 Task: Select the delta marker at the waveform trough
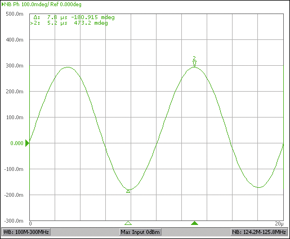128,191
